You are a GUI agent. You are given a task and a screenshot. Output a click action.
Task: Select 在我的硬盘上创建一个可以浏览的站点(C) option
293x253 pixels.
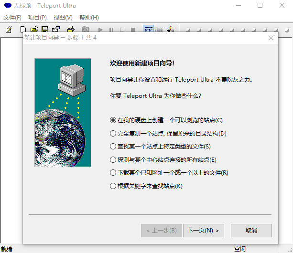click(x=166, y=120)
